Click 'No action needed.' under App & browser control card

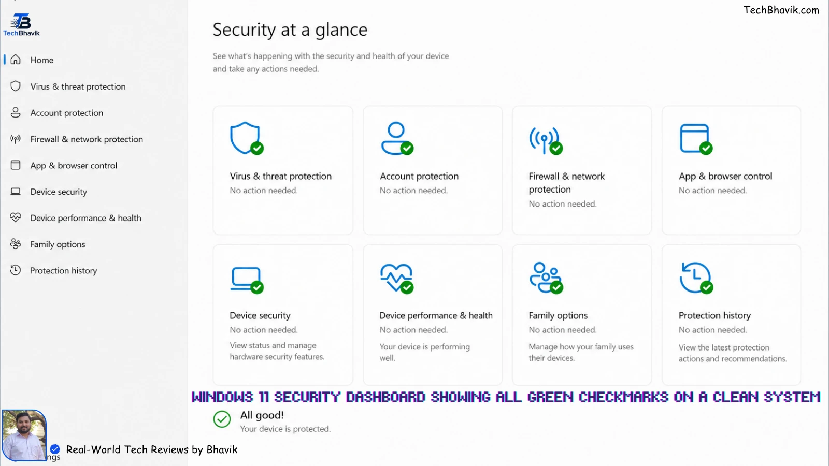pyautogui.click(x=713, y=191)
